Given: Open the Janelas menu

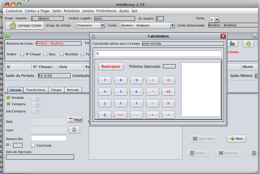Looking at the screenshot, I should pos(88,11).
